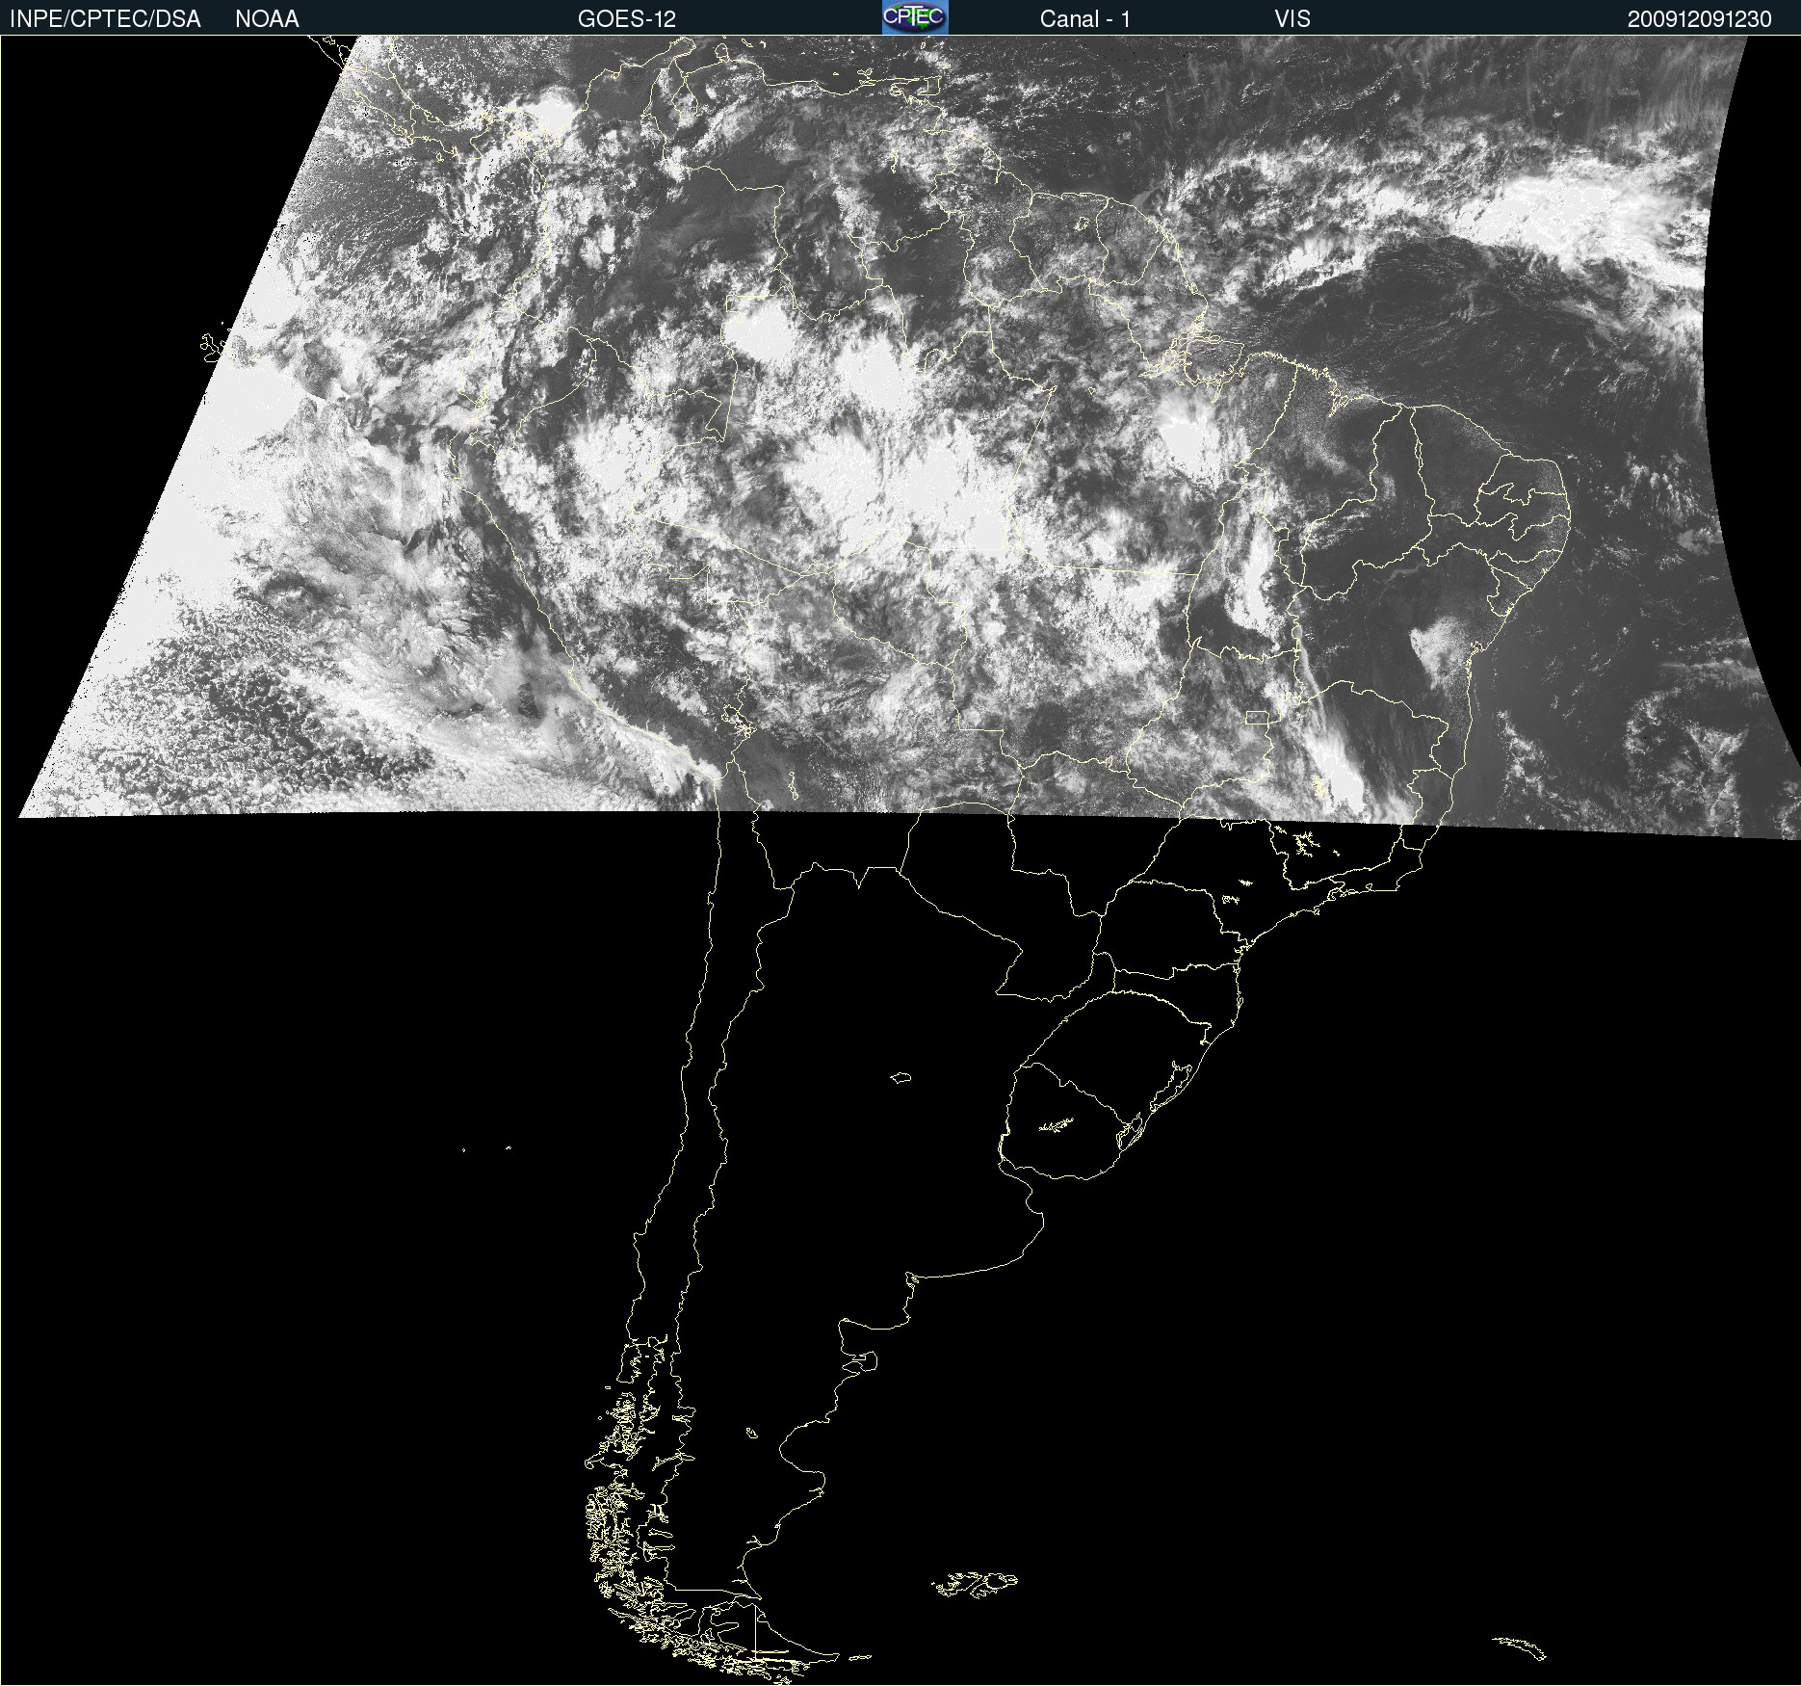Image resolution: width=1801 pixels, height=1686 pixels.
Task: Click the INPE/CPTEC/DSA header label
Action: [105, 19]
